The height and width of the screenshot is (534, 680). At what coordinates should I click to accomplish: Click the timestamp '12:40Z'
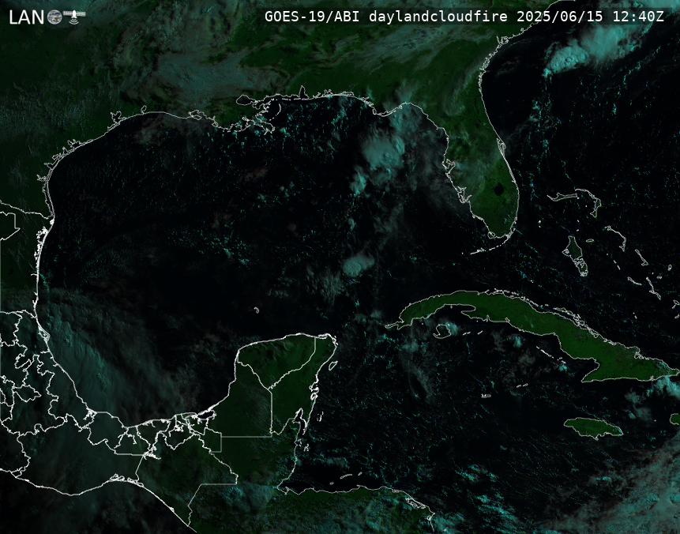tap(638, 17)
